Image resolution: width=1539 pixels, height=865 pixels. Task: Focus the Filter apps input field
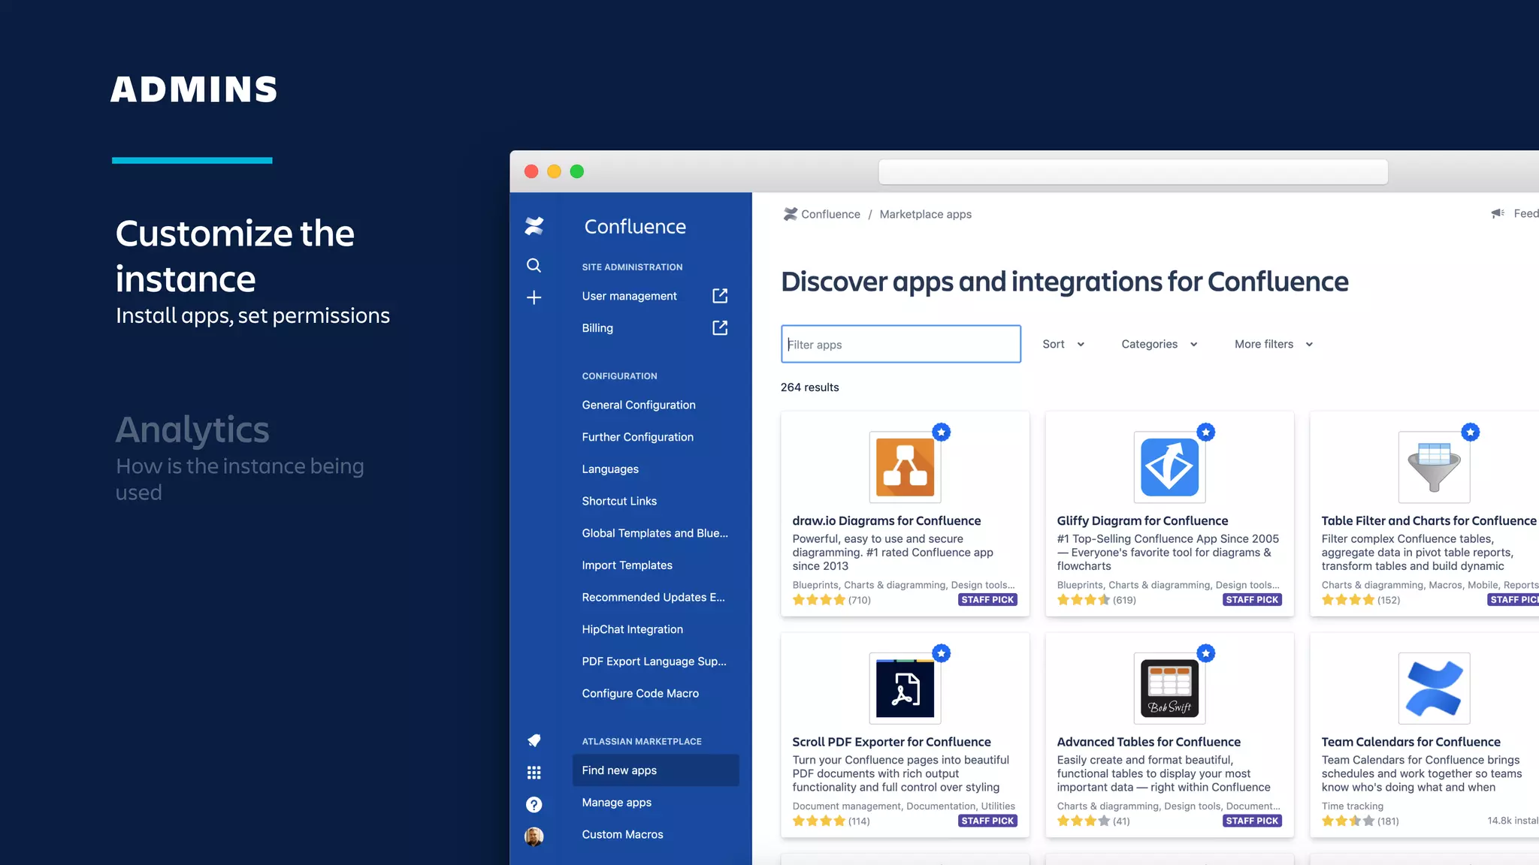point(900,344)
